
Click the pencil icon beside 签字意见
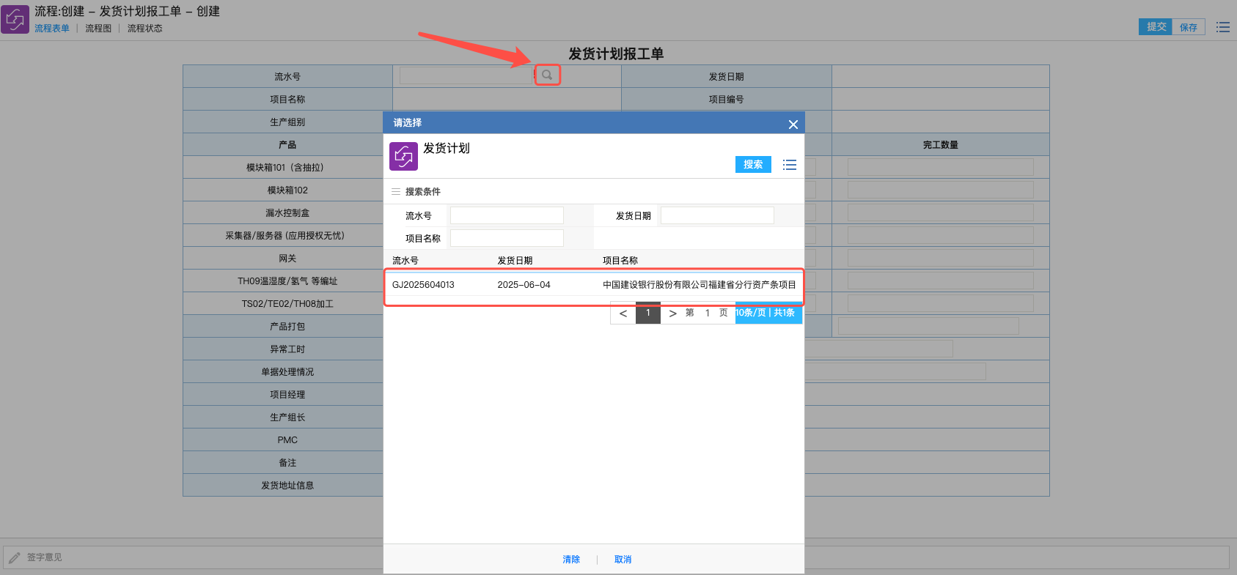[15, 557]
